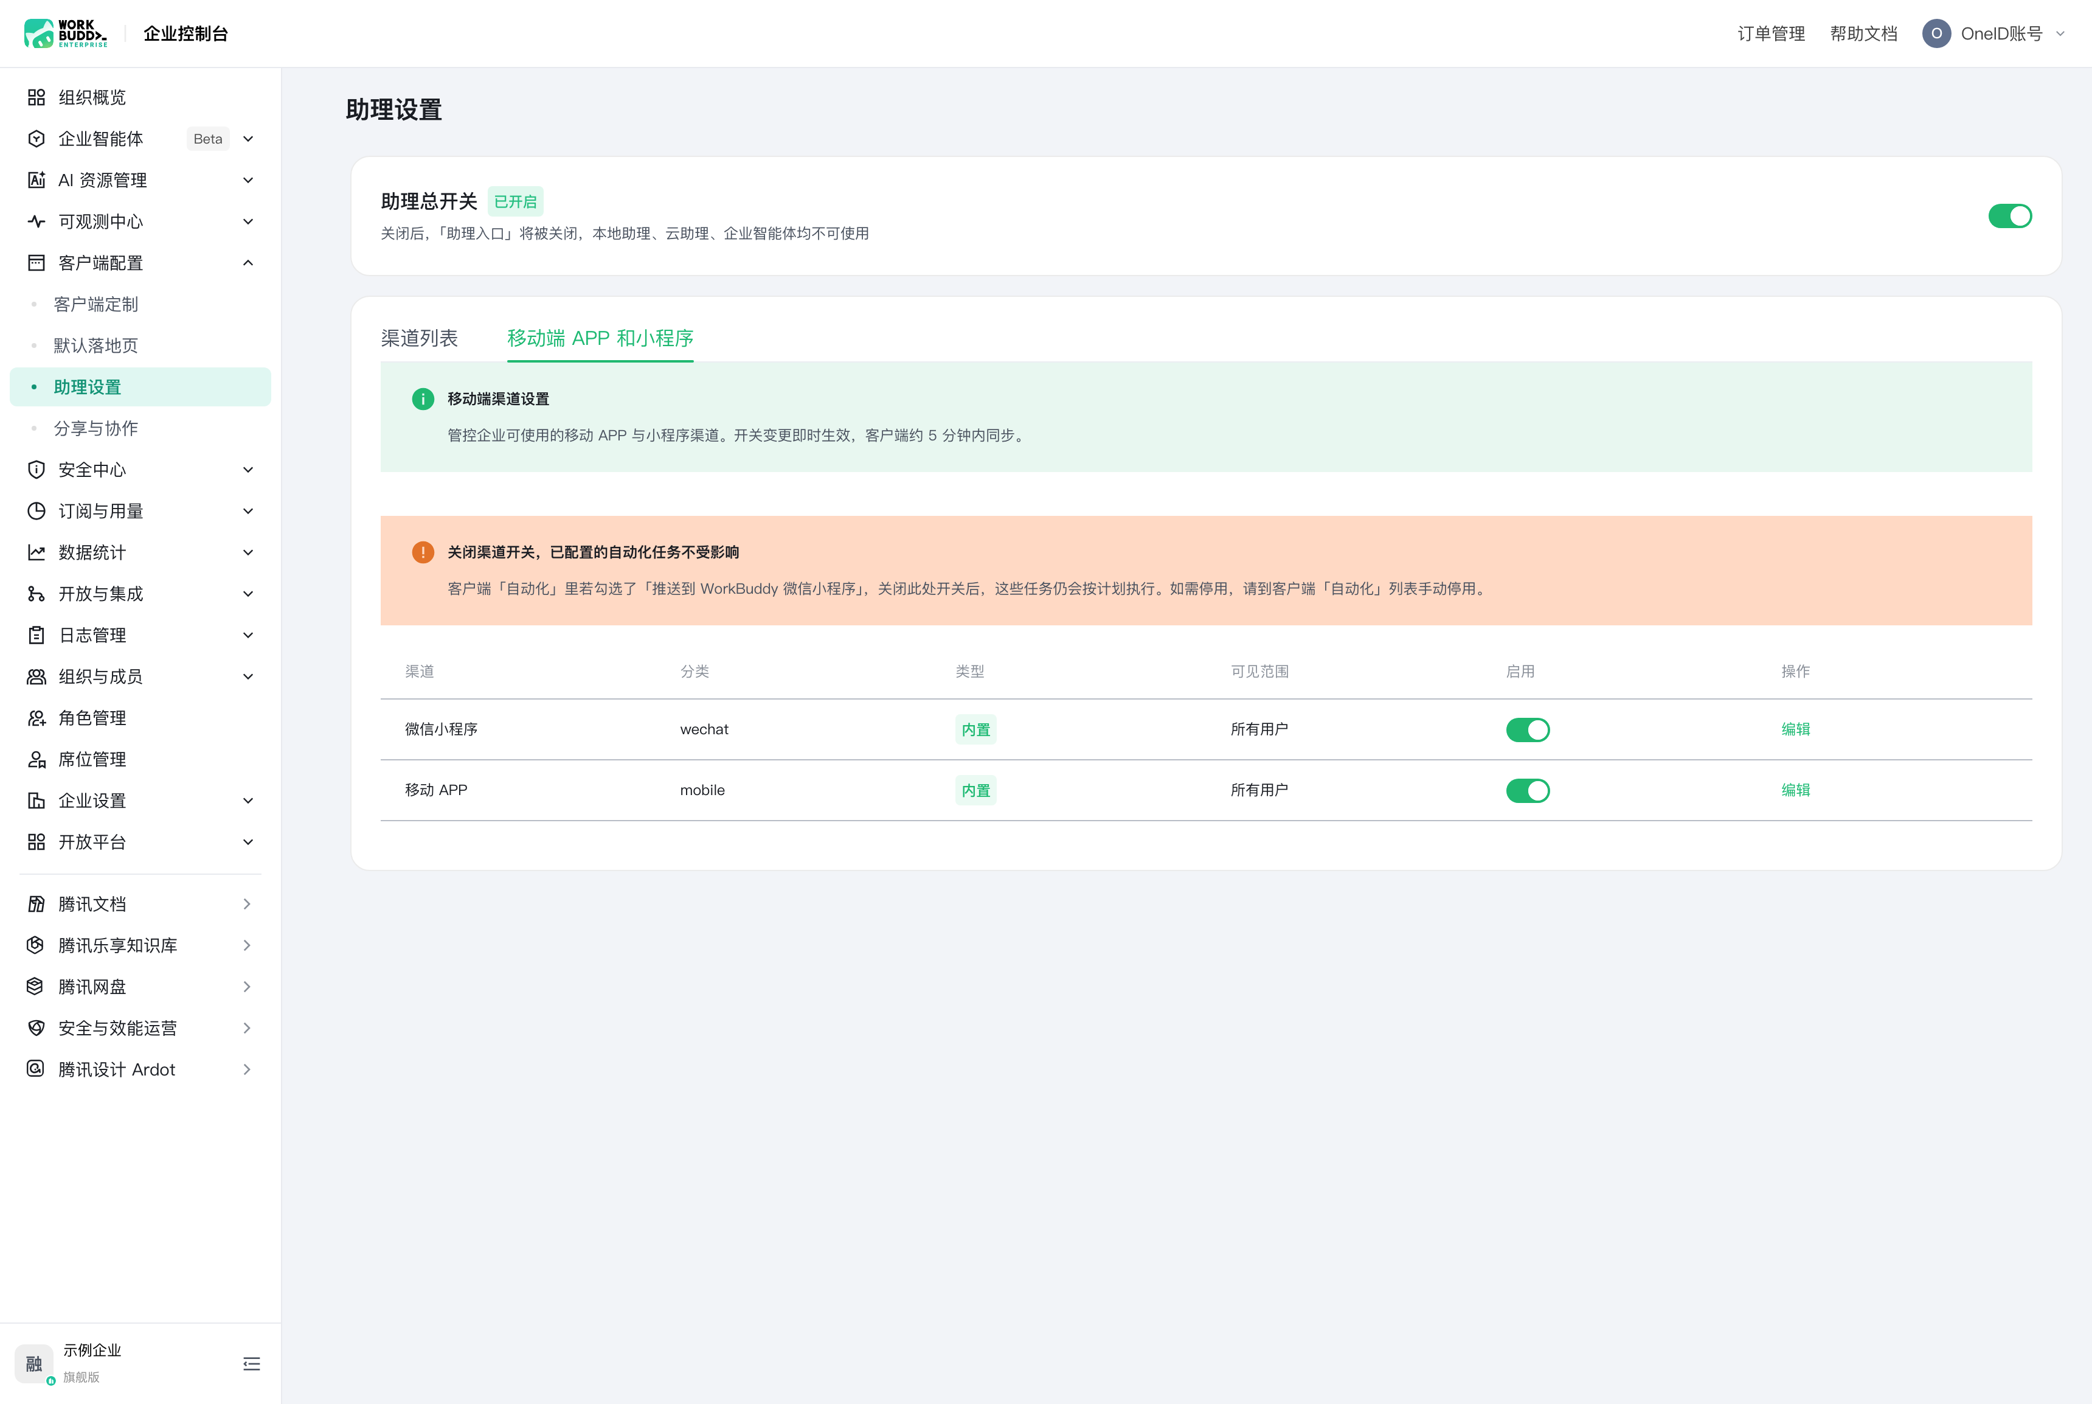This screenshot has width=2092, height=1404.
Task: Open 订单管理 in top bar
Action: click(x=1771, y=33)
